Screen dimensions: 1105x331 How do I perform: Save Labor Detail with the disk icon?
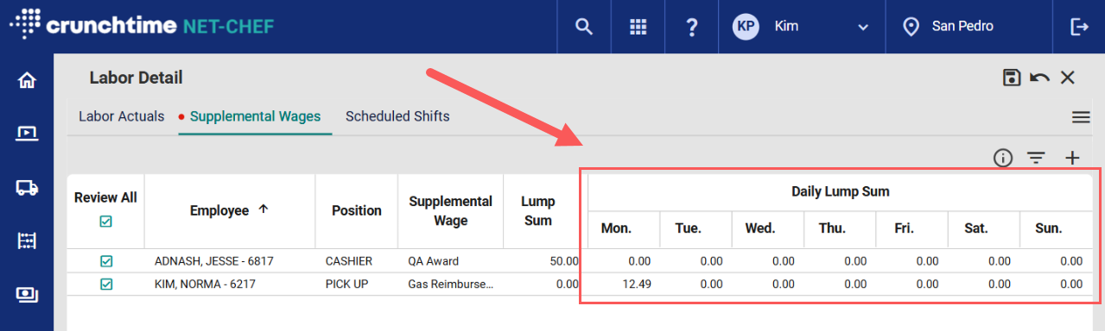click(x=1012, y=78)
